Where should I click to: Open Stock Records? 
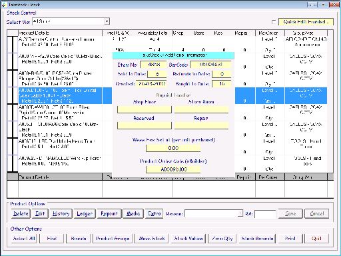coord(257,239)
